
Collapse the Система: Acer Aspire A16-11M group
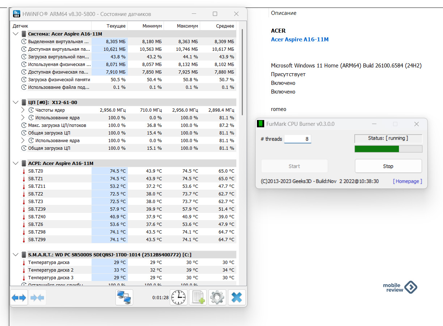[x=15, y=34]
